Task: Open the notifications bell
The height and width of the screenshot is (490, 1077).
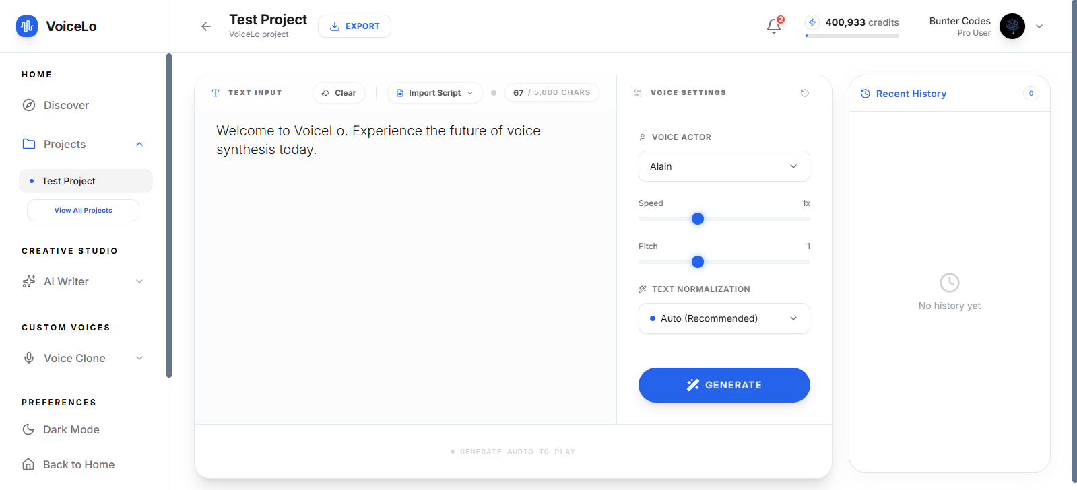Action: pyautogui.click(x=774, y=26)
